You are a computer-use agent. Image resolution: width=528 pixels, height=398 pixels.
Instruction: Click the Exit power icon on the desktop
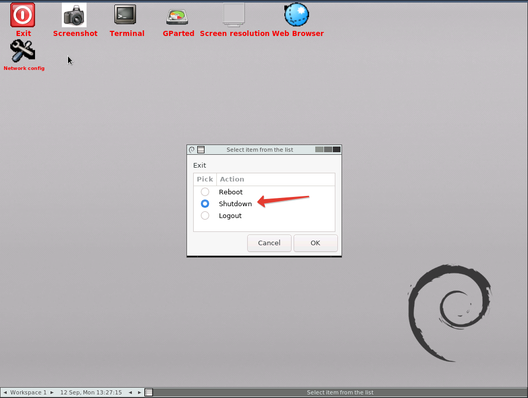point(23,15)
